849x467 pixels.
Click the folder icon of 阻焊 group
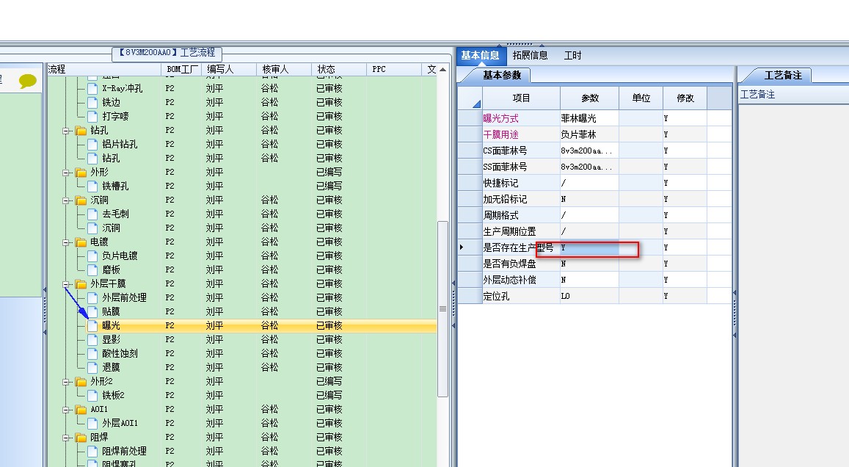(81, 437)
